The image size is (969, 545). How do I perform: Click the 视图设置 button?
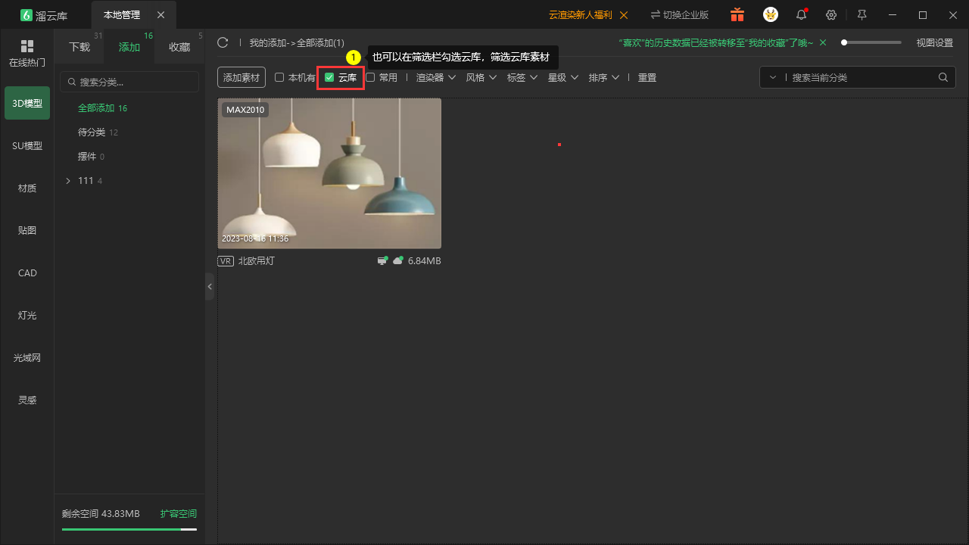pyautogui.click(x=935, y=43)
